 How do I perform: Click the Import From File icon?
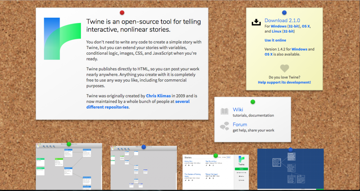point(241,172)
